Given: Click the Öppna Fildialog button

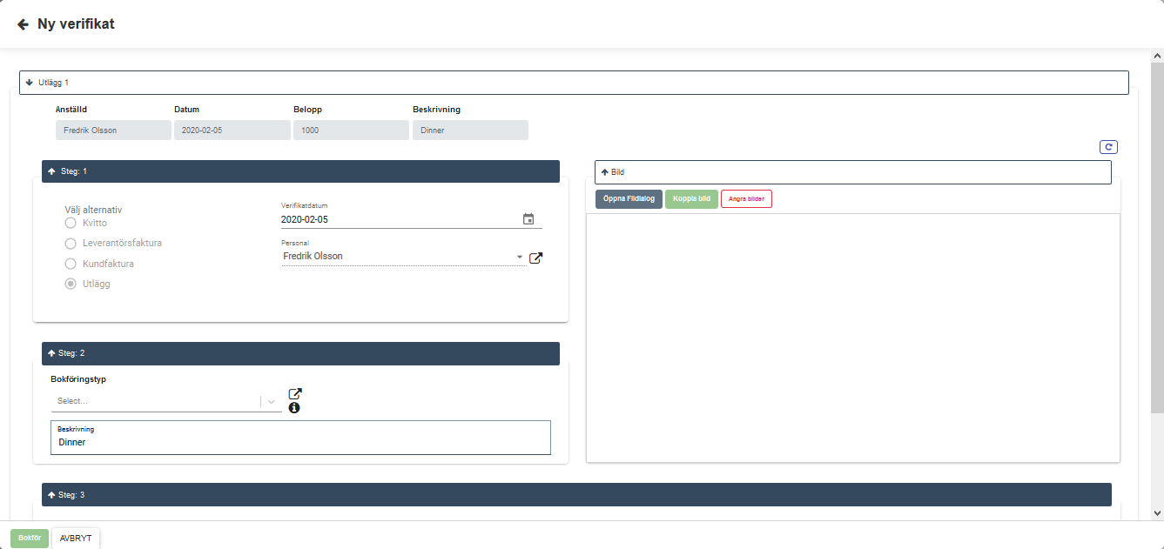Looking at the screenshot, I should (629, 199).
